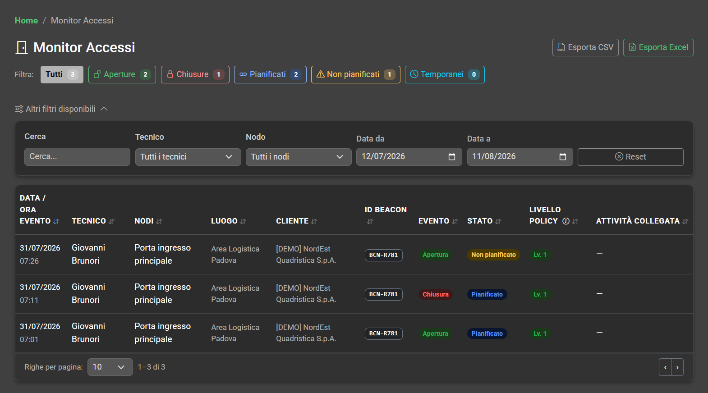
Task: Open the Tutti i nodi dropdown
Action: [x=299, y=157]
